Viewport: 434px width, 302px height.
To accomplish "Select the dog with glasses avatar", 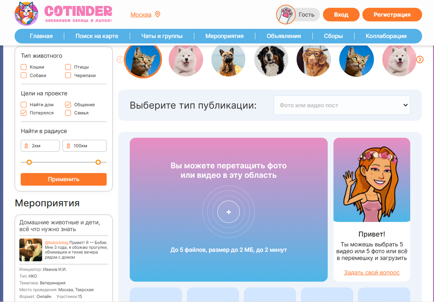I will [314, 60].
